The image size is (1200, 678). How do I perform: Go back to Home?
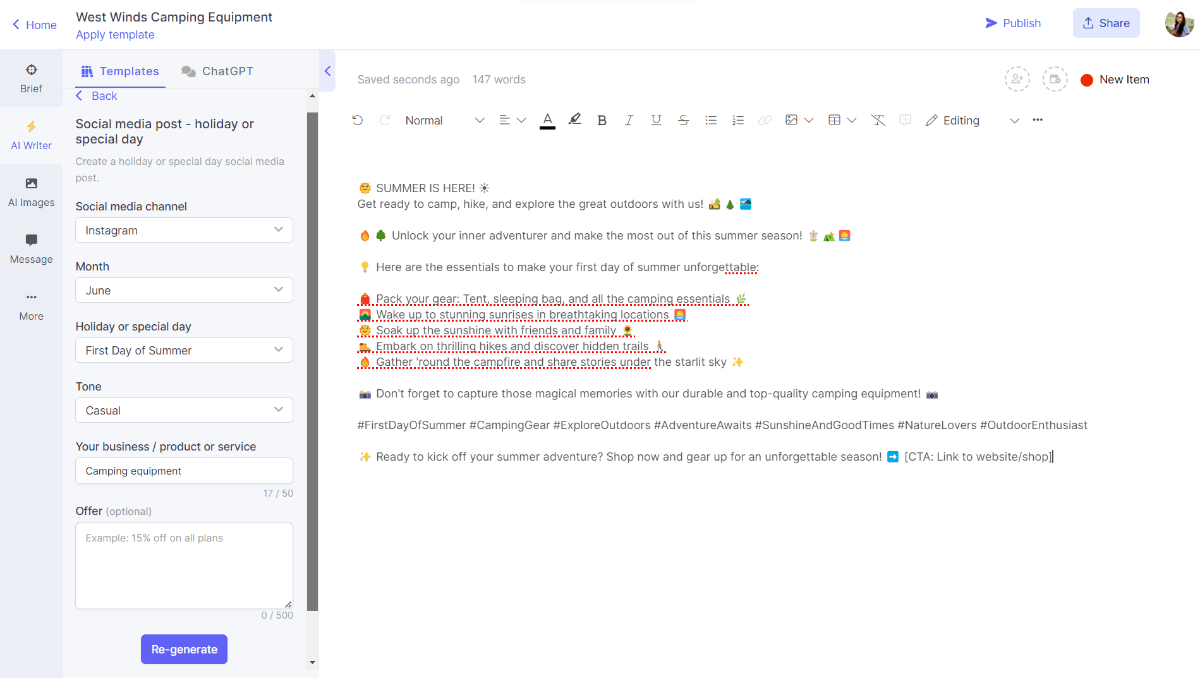(34, 25)
